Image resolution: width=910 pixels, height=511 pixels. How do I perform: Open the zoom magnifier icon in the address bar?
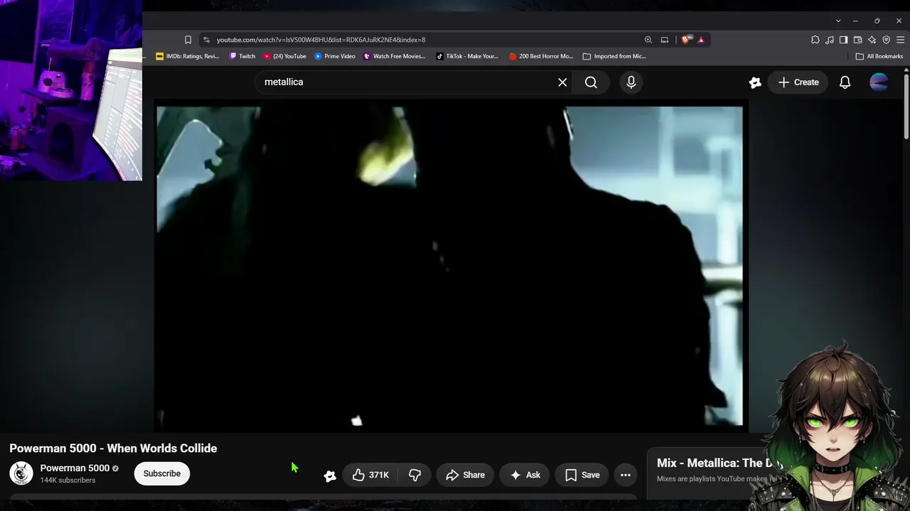pyautogui.click(x=648, y=40)
